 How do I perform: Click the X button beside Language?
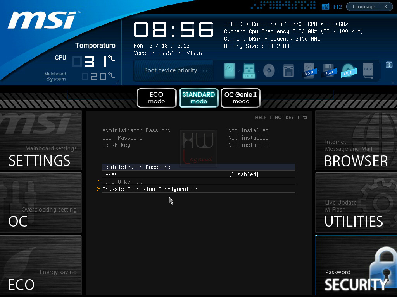tap(386, 7)
